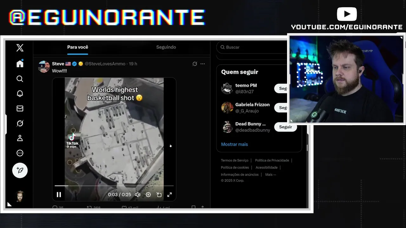Click the page scrollbar beside Quem seguir
The image size is (406, 228).
point(307,148)
